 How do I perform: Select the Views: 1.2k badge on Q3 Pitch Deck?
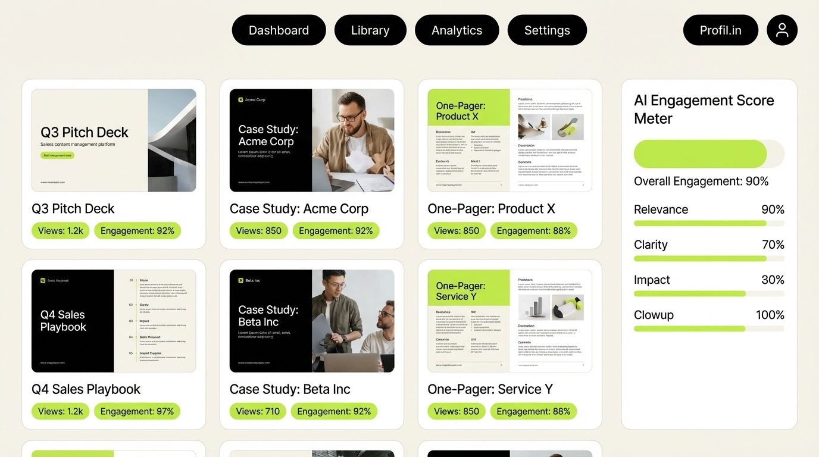click(60, 230)
